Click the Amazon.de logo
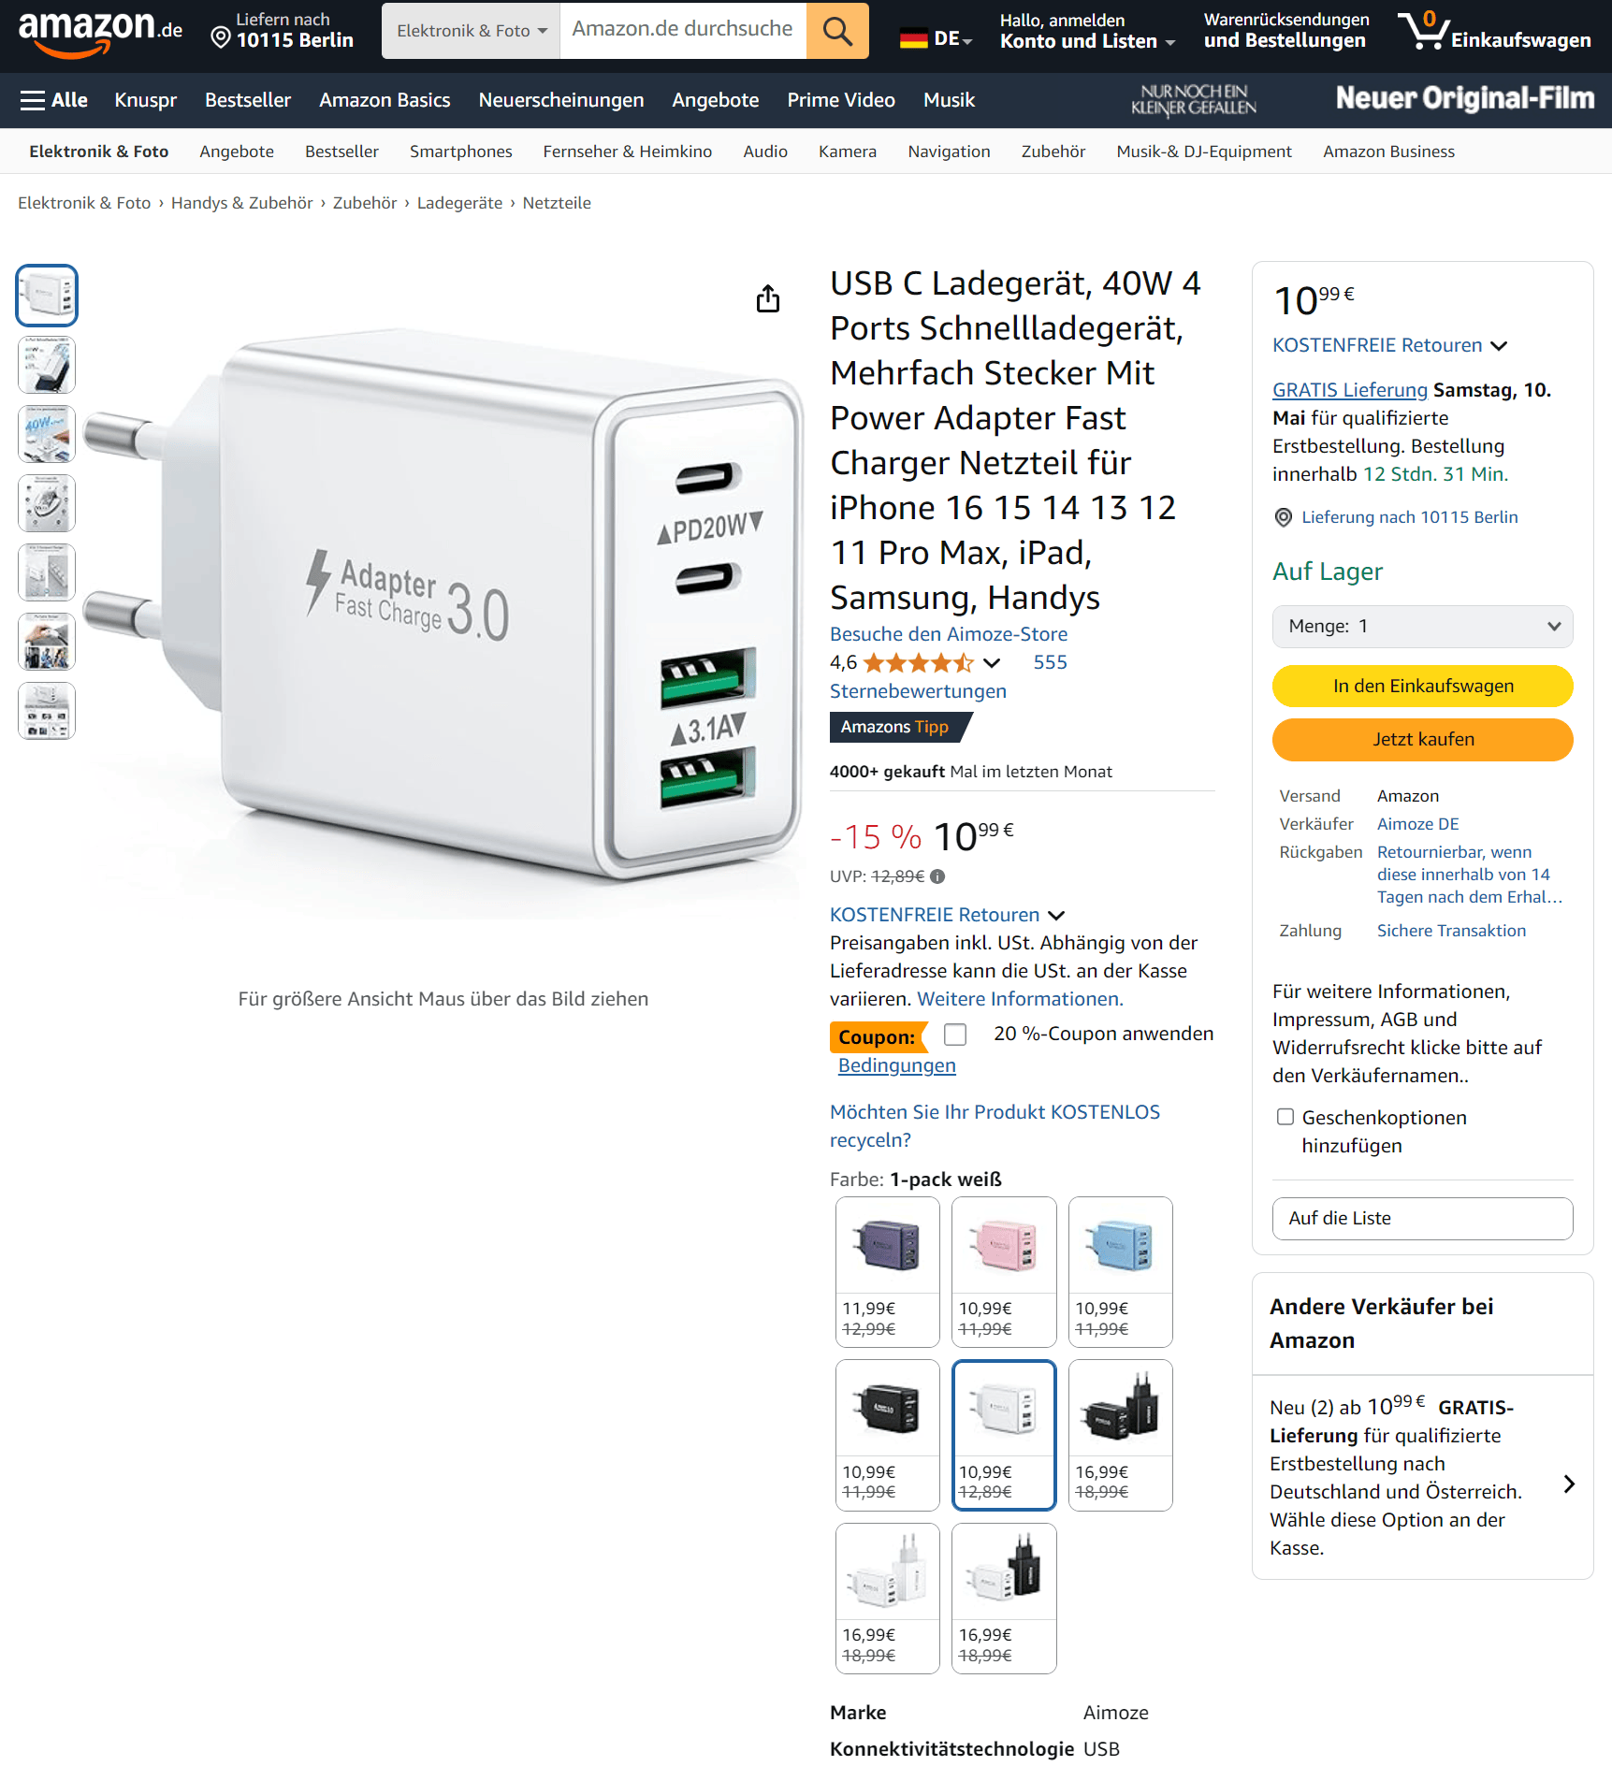 click(x=100, y=32)
